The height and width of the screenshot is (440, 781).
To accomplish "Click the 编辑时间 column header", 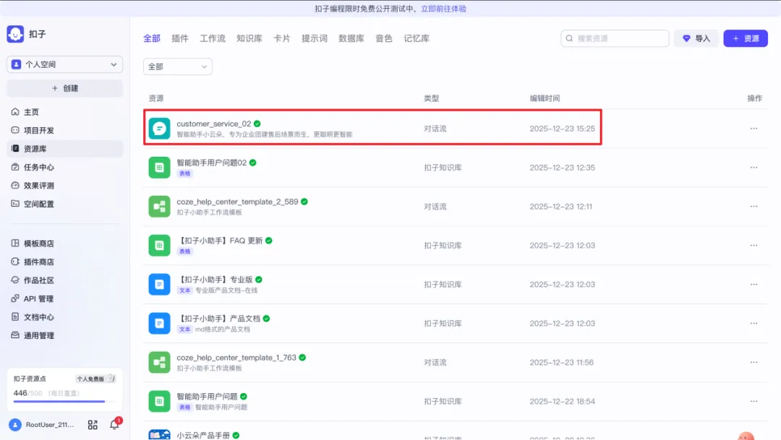I will (545, 98).
